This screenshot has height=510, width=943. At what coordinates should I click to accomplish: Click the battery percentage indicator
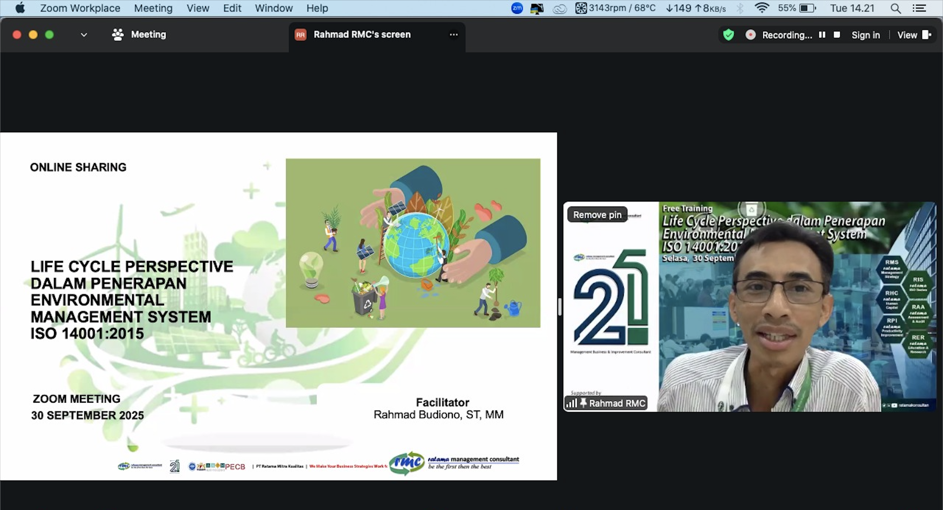pos(788,8)
